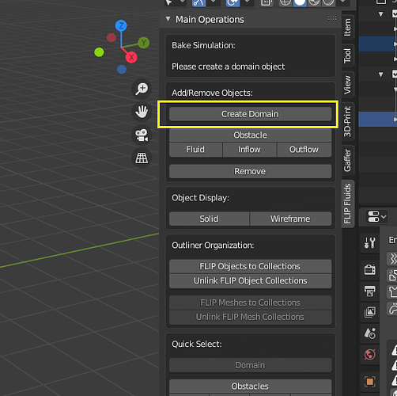
Task: Open Object properties orange square tab
Action: tap(369, 382)
